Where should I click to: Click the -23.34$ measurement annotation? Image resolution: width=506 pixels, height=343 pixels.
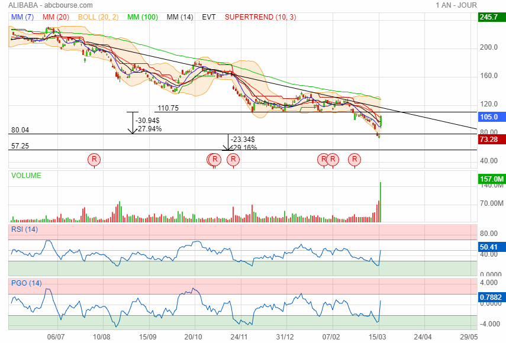pyautogui.click(x=243, y=140)
